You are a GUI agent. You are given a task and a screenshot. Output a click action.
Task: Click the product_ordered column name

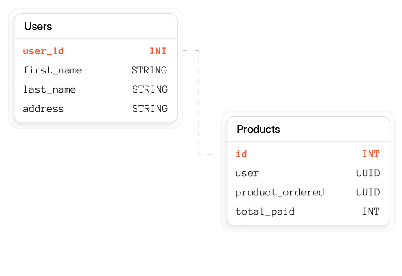(x=280, y=192)
